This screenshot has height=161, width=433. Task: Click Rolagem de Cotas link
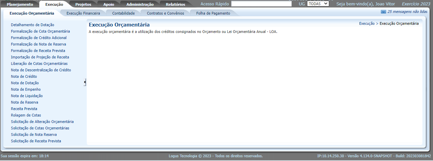26,115
